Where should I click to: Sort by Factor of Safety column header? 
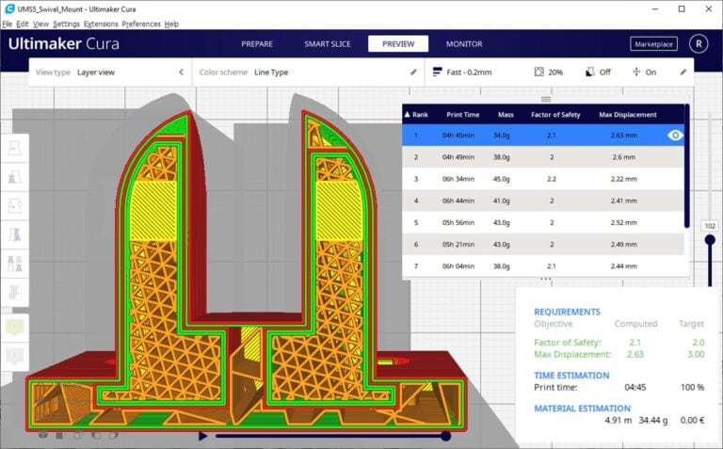click(555, 114)
